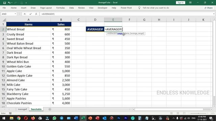Open Photoshop from the taskbar
Screen dimensions: 216x121
tap(118, 118)
